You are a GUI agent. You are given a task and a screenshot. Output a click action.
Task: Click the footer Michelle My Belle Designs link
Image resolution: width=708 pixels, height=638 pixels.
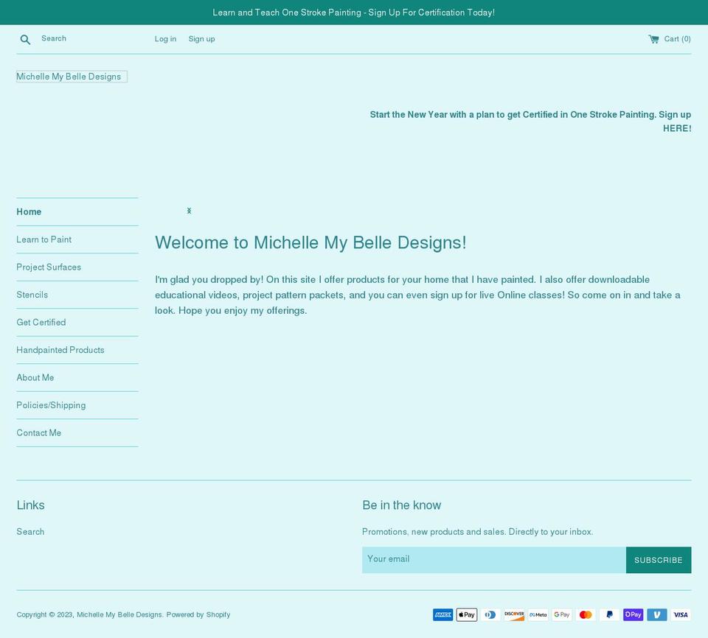click(119, 614)
